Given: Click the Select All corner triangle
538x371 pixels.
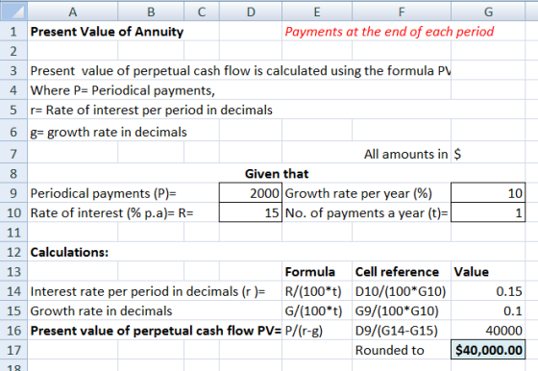Looking at the screenshot, I should pos(13,12).
